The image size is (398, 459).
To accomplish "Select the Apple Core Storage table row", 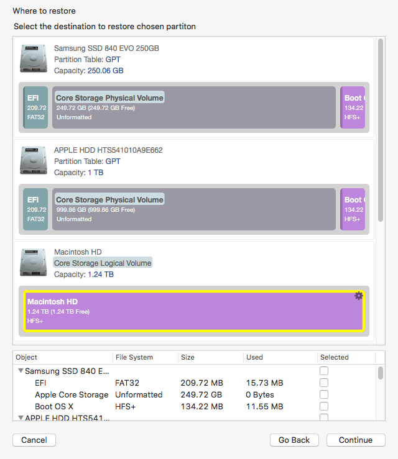I will (195, 394).
